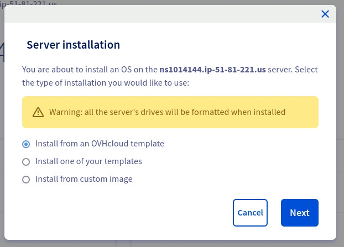Click the bold server name ns1014144.ip-51-81-221.us

point(212,70)
